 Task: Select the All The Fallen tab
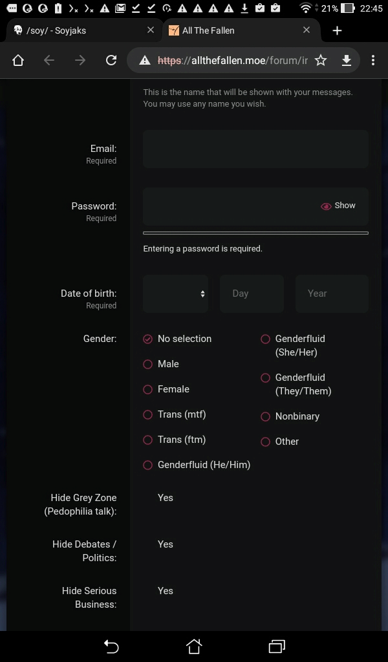tap(233, 30)
